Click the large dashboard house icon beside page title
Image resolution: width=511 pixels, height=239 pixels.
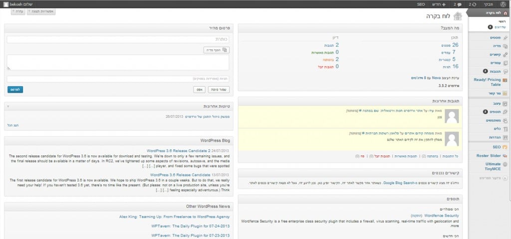click(x=458, y=16)
